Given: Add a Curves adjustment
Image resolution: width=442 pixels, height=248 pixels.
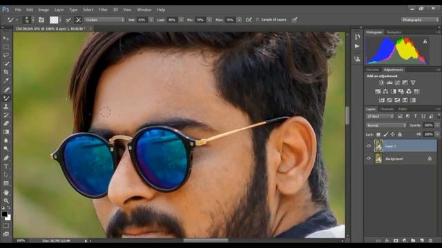Looking at the screenshot, I should 397,83.
